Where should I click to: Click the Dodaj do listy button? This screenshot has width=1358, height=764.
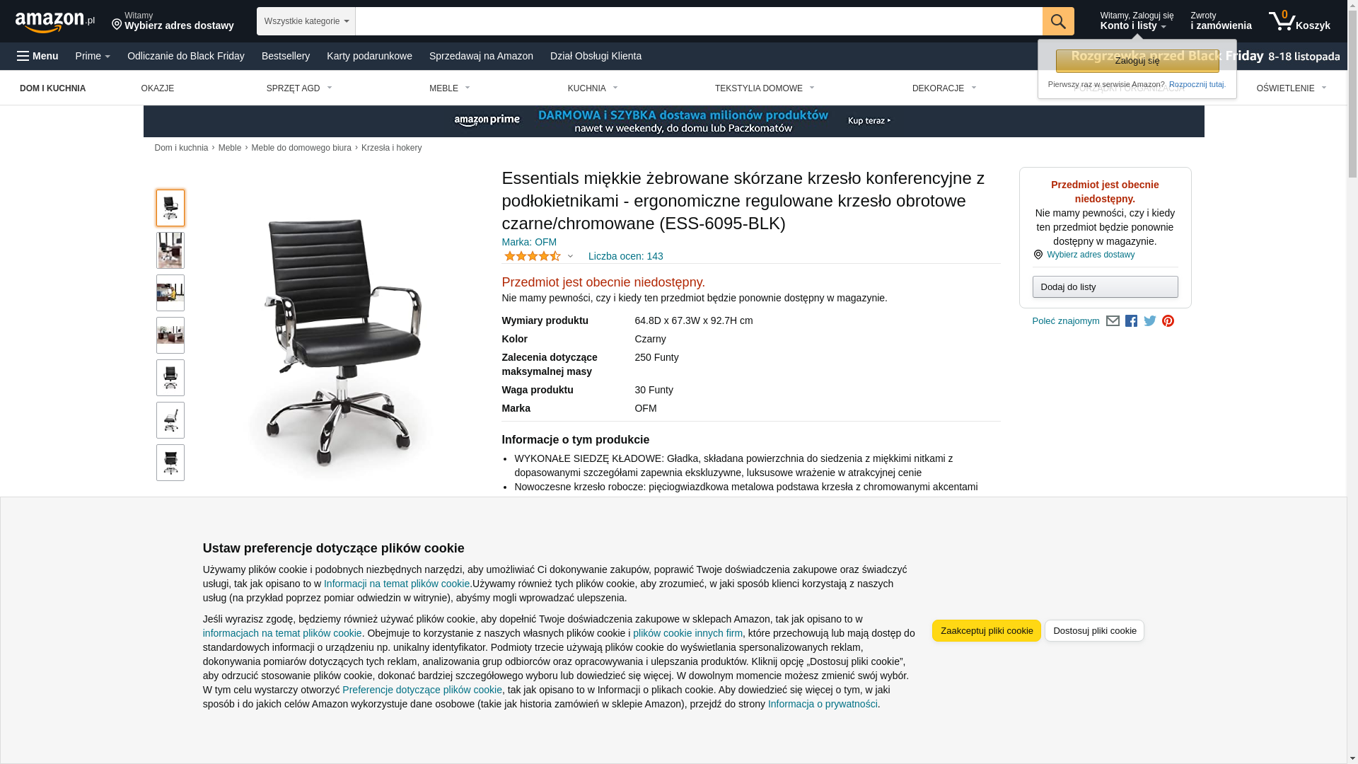click(1105, 286)
